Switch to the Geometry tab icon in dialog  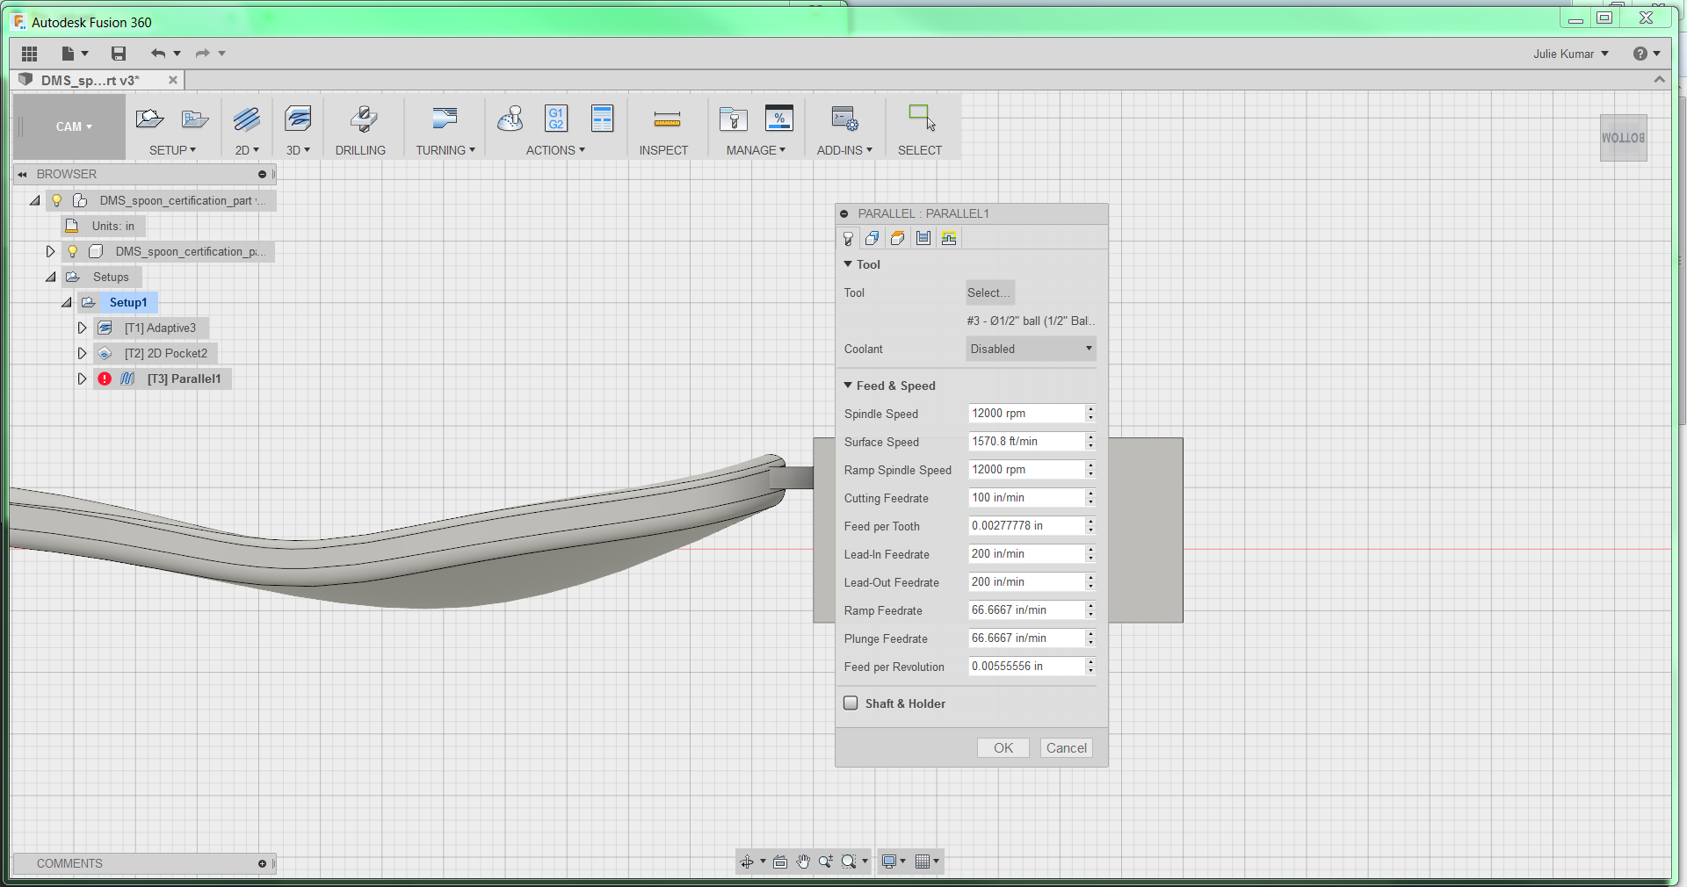pyautogui.click(x=872, y=238)
